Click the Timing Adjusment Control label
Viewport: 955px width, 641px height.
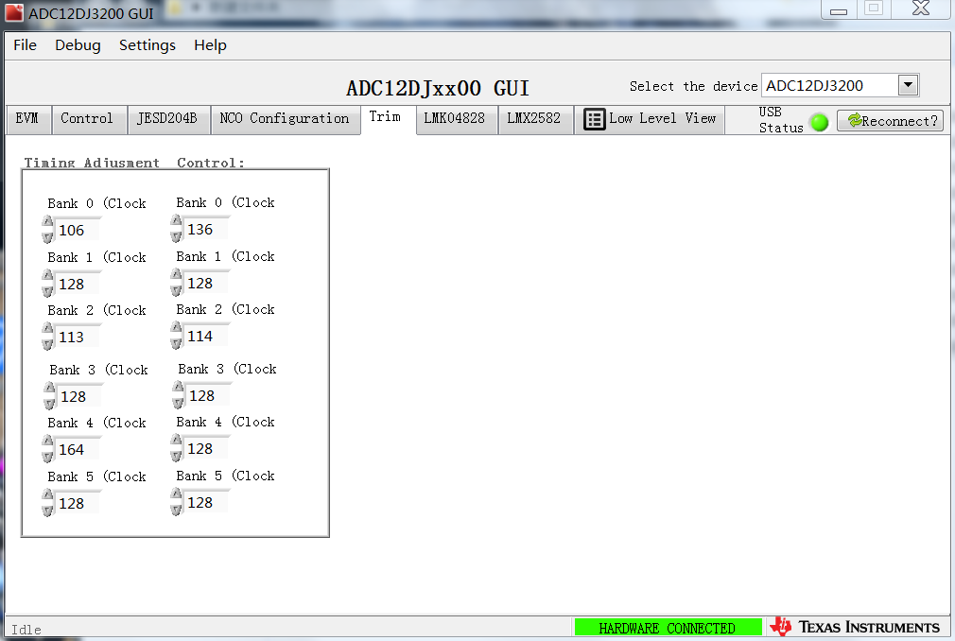pyautogui.click(x=134, y=163)
